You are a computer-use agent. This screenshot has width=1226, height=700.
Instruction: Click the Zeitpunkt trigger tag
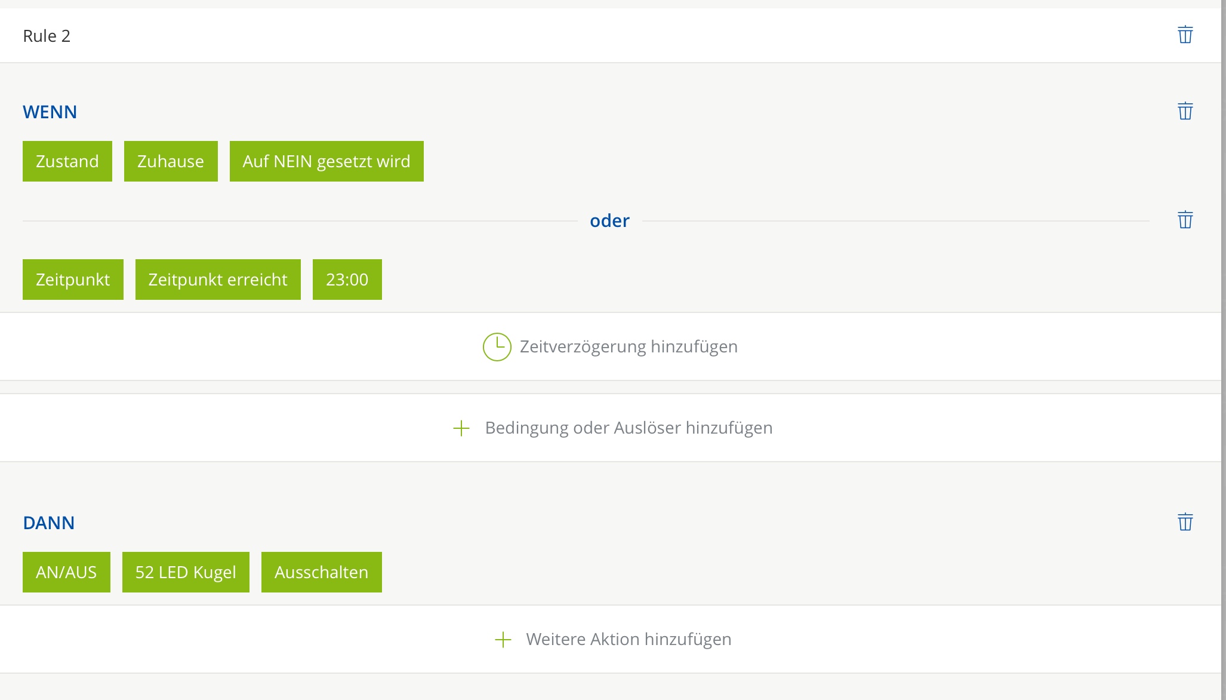click(73, 280)
